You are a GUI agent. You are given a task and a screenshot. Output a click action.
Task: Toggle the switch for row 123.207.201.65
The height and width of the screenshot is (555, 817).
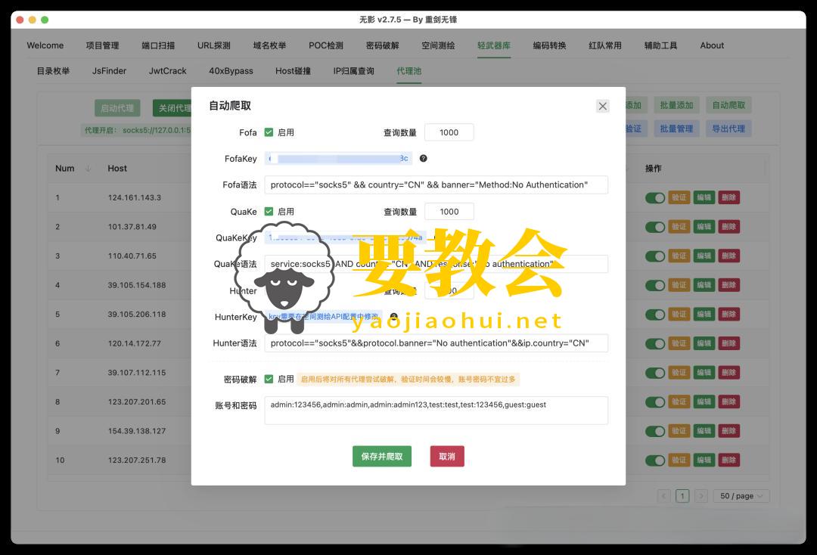655,402
